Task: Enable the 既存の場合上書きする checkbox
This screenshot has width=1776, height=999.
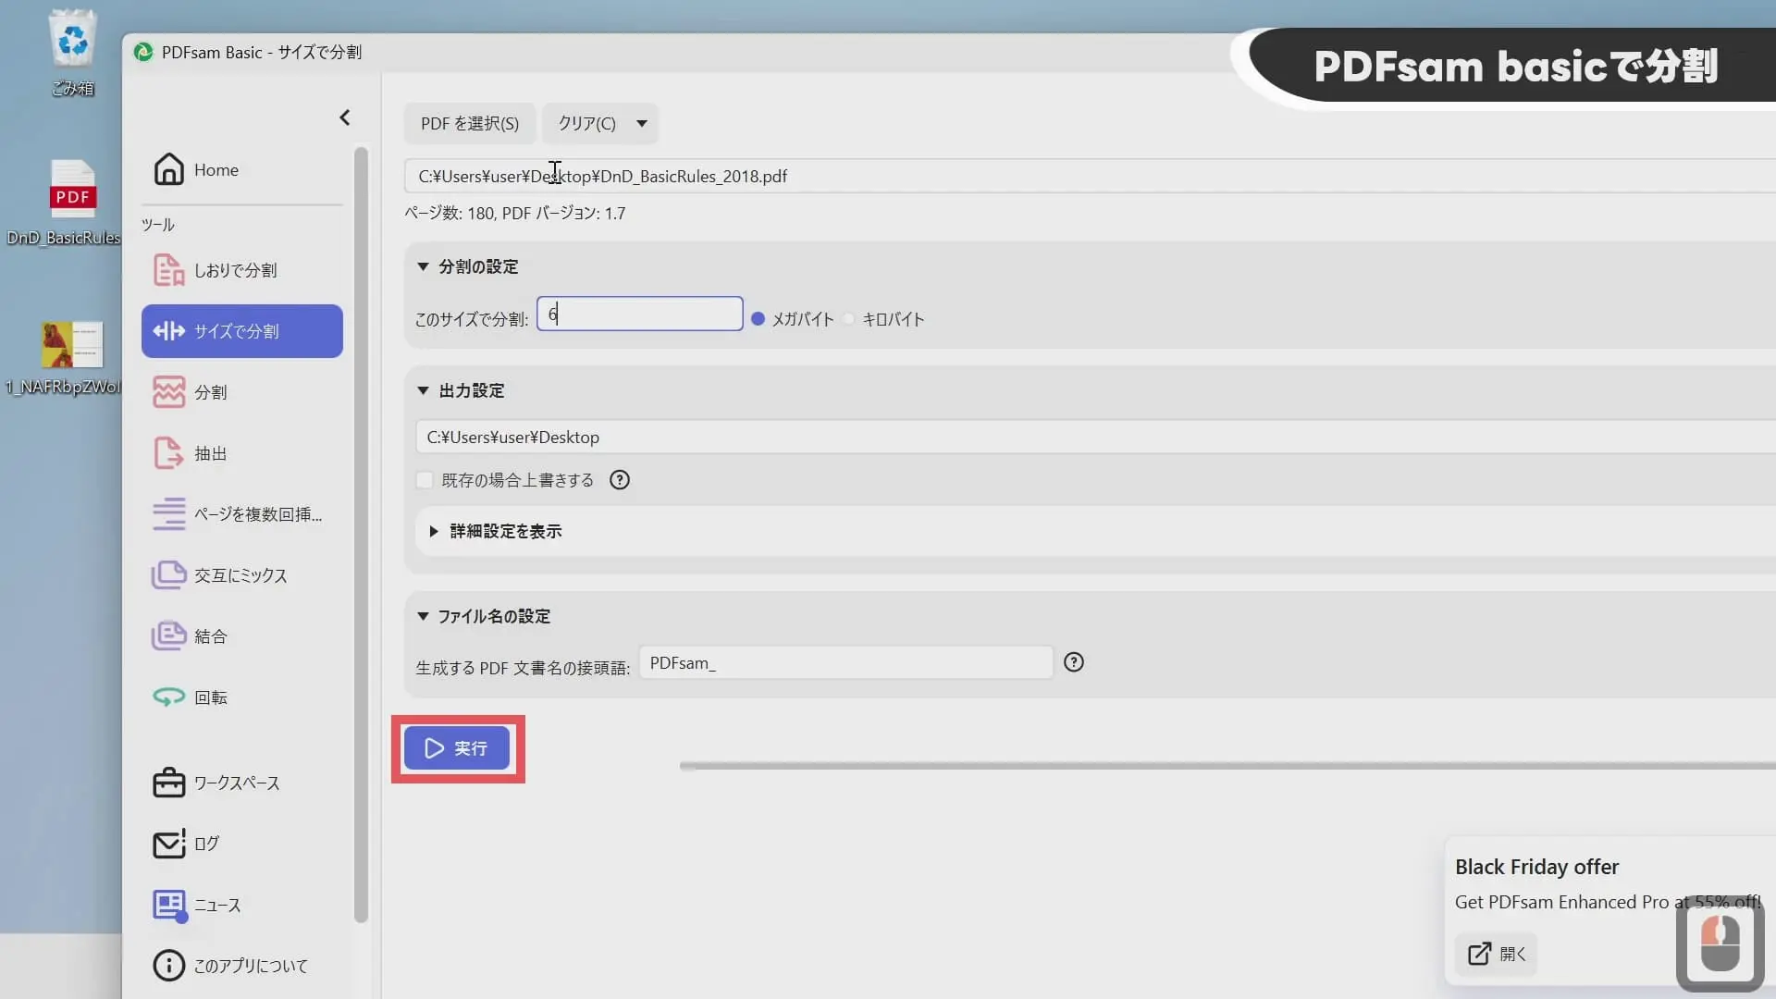Action: [x=425, y=479]
